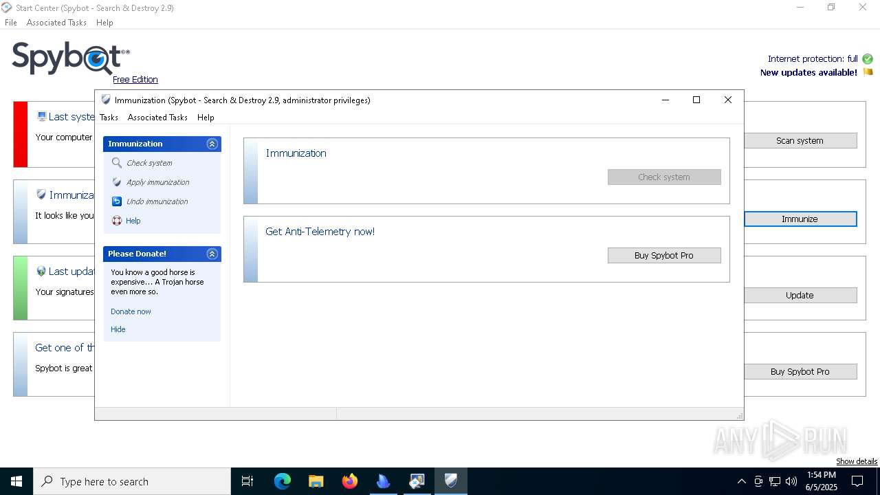Click Buy Spybot Pro in Immunization window
The width and height of the screenshot is (880, 495).
coord(664,255)
